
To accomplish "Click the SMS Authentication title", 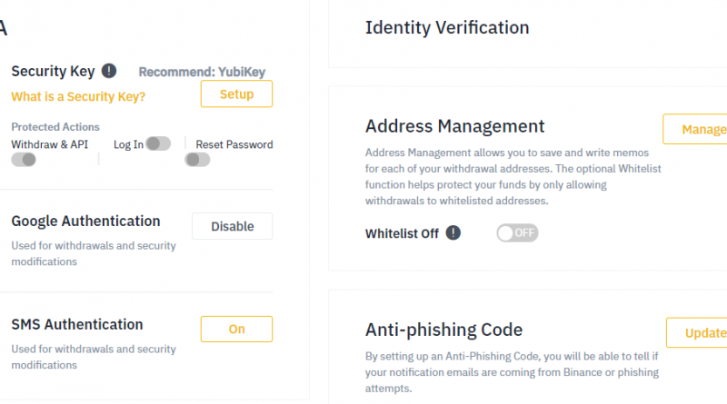I will (x=77, y=324).
